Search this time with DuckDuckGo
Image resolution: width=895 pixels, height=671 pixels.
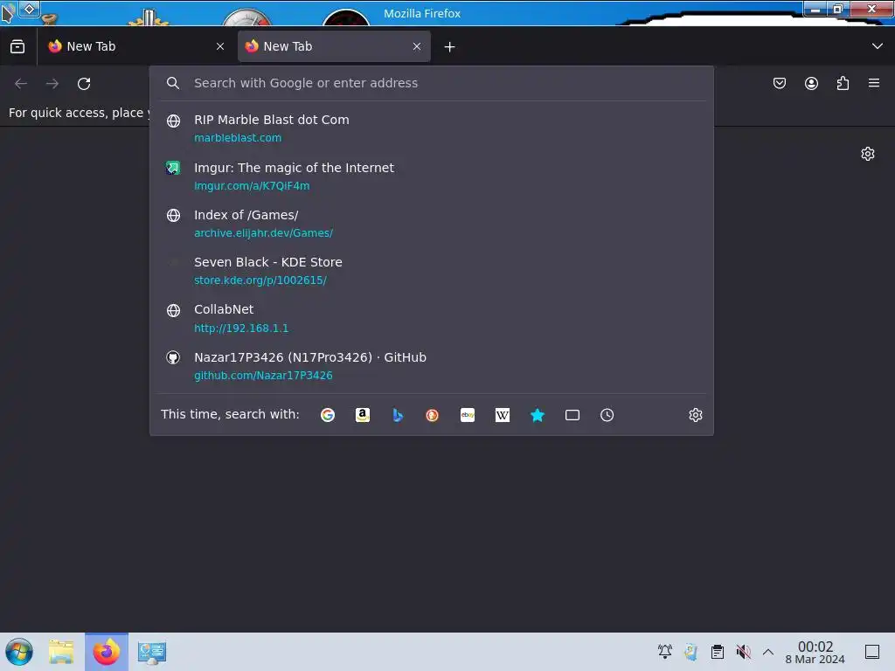click(432, 415)
